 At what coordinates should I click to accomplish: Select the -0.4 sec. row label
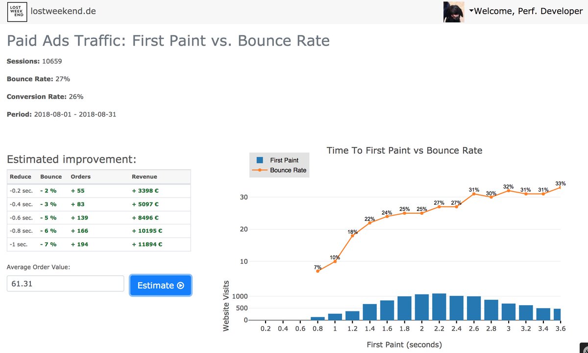(21, 204)
